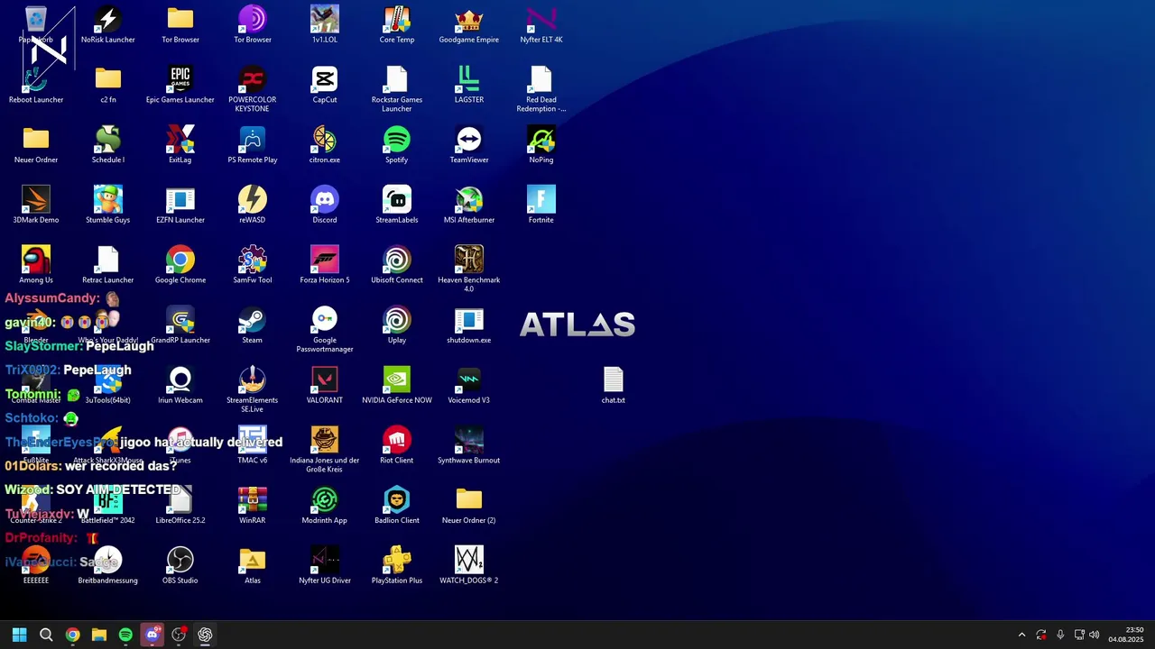Viewport: 1155px width, 649px height.
Task: Open Forza Horizon 5
Action: point(325,265)
